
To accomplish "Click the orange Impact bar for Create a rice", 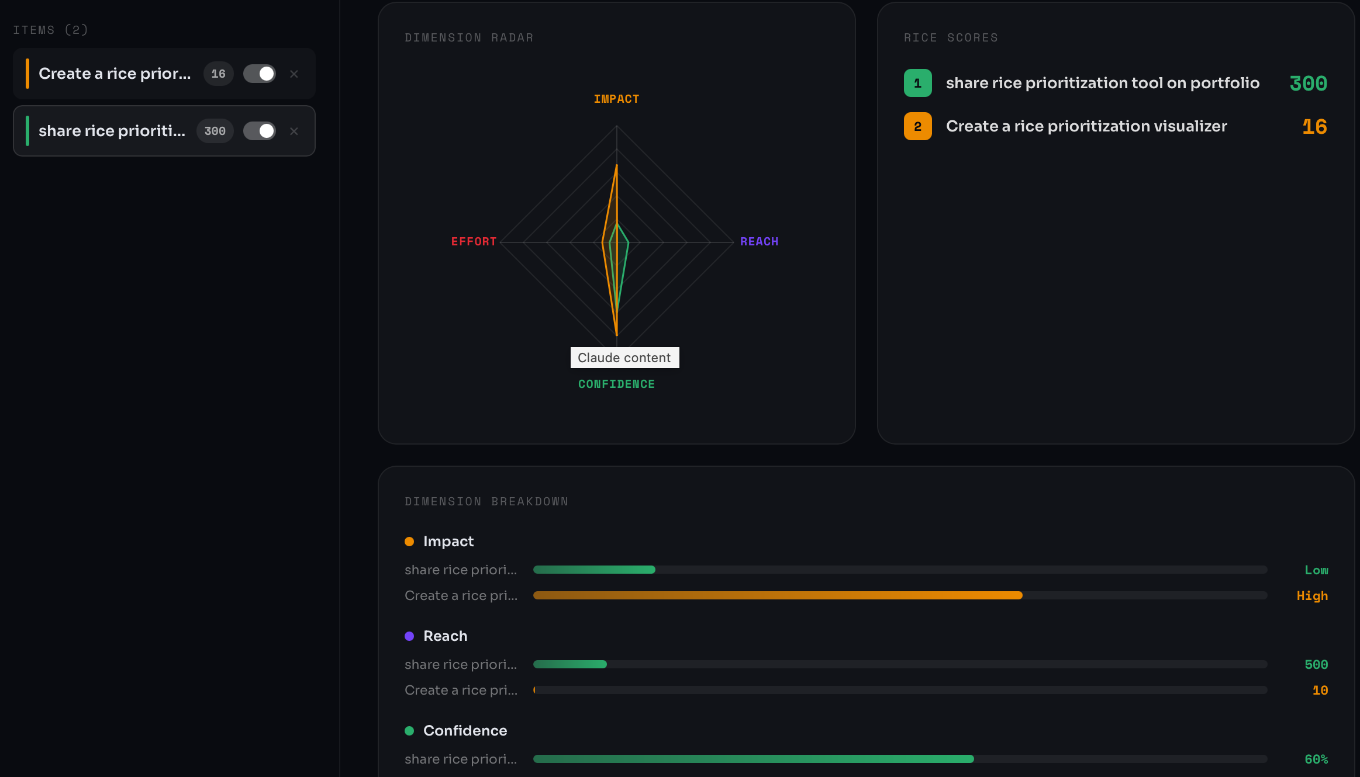I will pos(778,595).
